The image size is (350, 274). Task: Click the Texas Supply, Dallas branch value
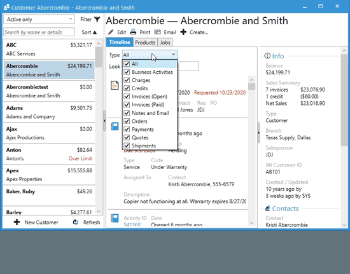[x=288, y=137]
